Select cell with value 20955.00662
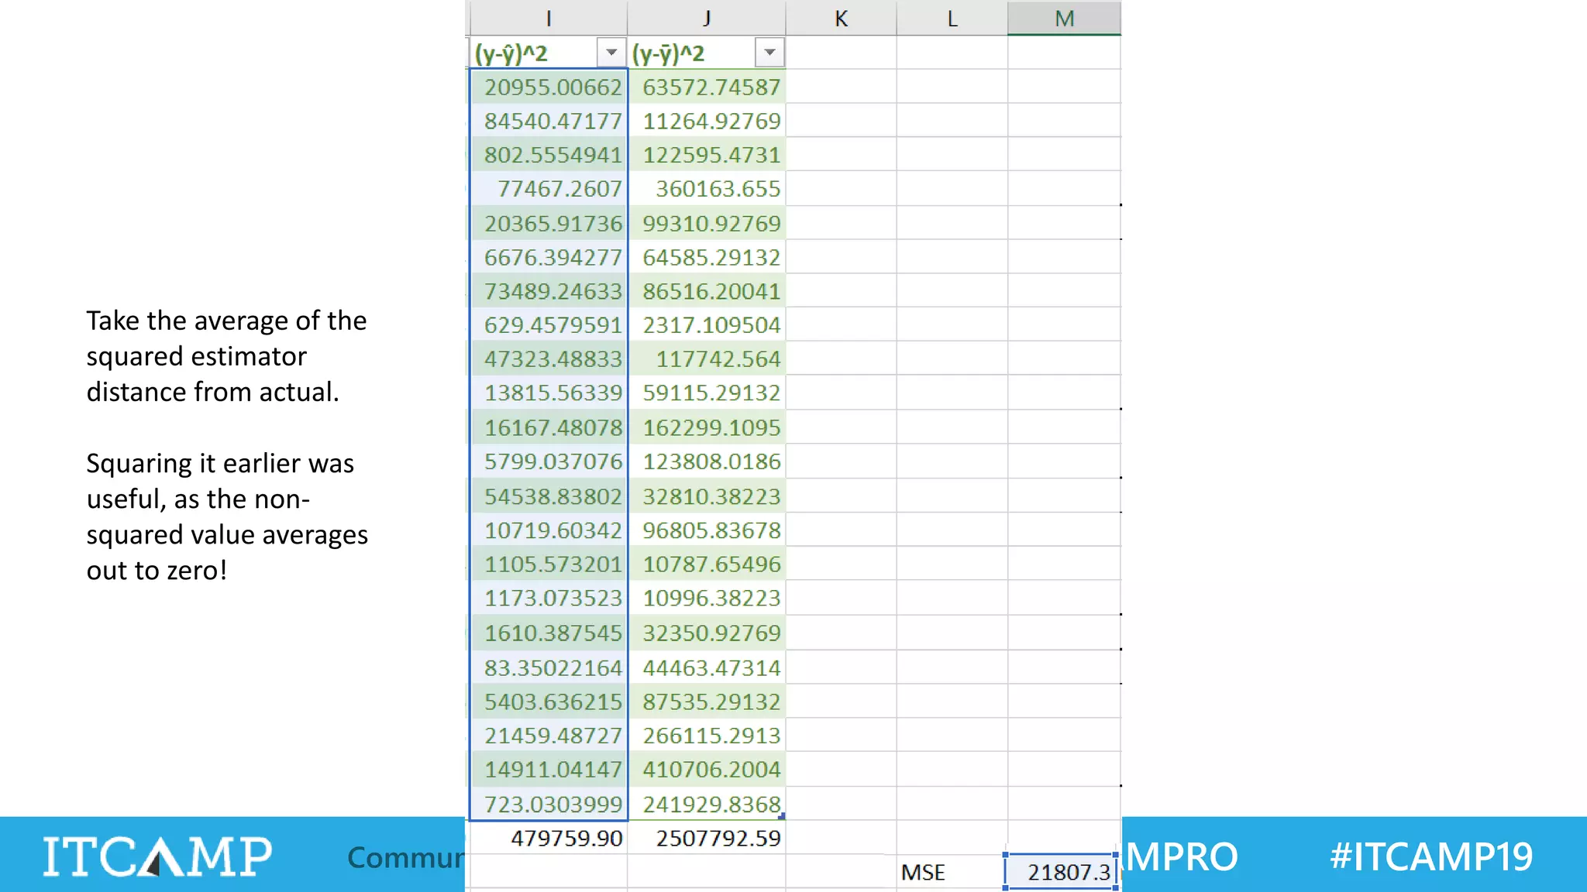The image size is (1587, 892). click(549, 87)
